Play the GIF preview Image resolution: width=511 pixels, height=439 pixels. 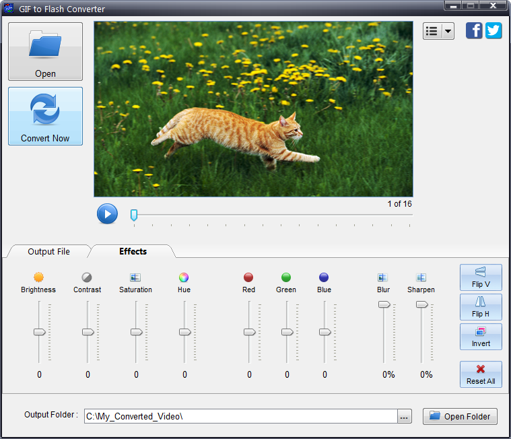[107, 213]
